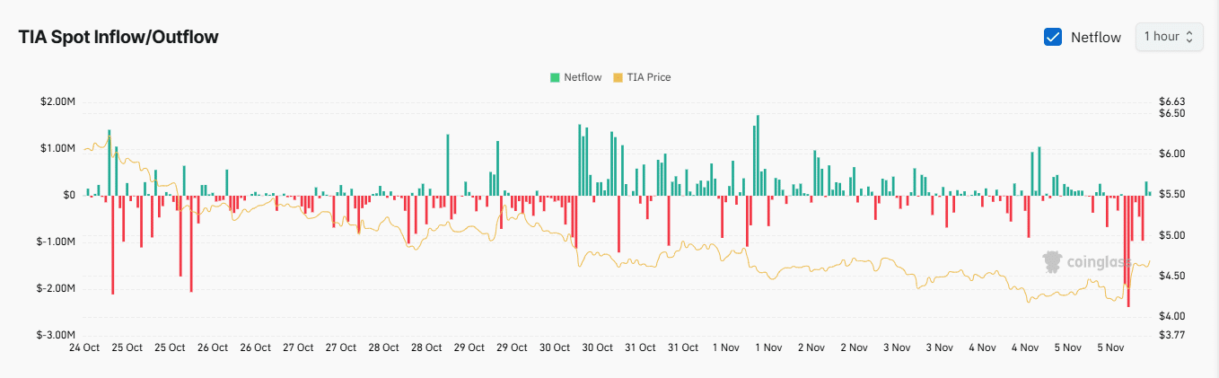Click the Netflow label beside the checkbox
The height and width of the screenshot is (378, 1219).
[x=1096, y=37]
